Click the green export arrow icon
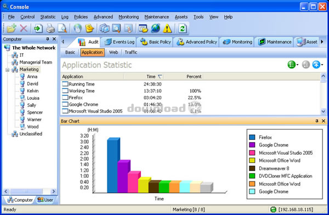The image size is (329, 215). pyautogui.click(x=38, y=29)
